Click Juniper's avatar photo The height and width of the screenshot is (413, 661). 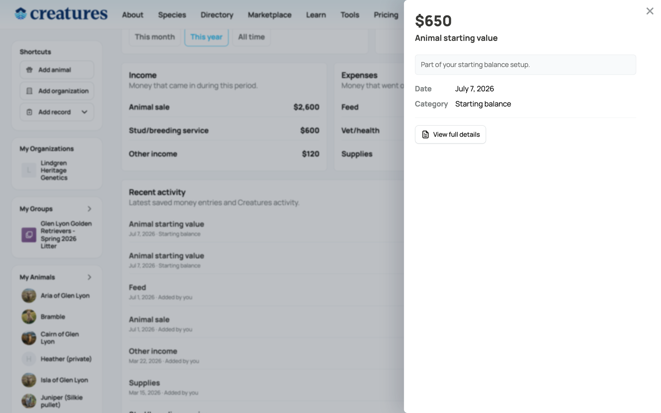click(x=29, y=401)
